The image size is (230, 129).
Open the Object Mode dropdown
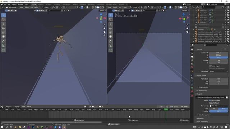pyautogui.click(x=12, y=7)
